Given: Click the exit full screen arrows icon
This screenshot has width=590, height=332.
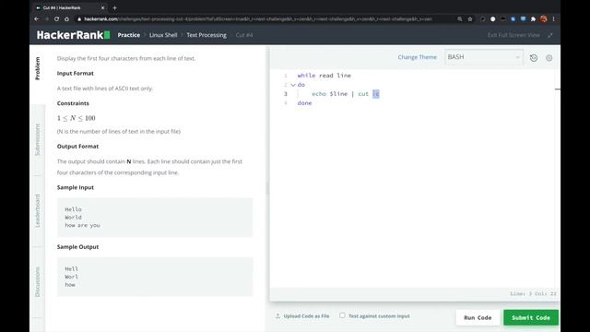Looking at the screenshot, I should coord(550,35).
